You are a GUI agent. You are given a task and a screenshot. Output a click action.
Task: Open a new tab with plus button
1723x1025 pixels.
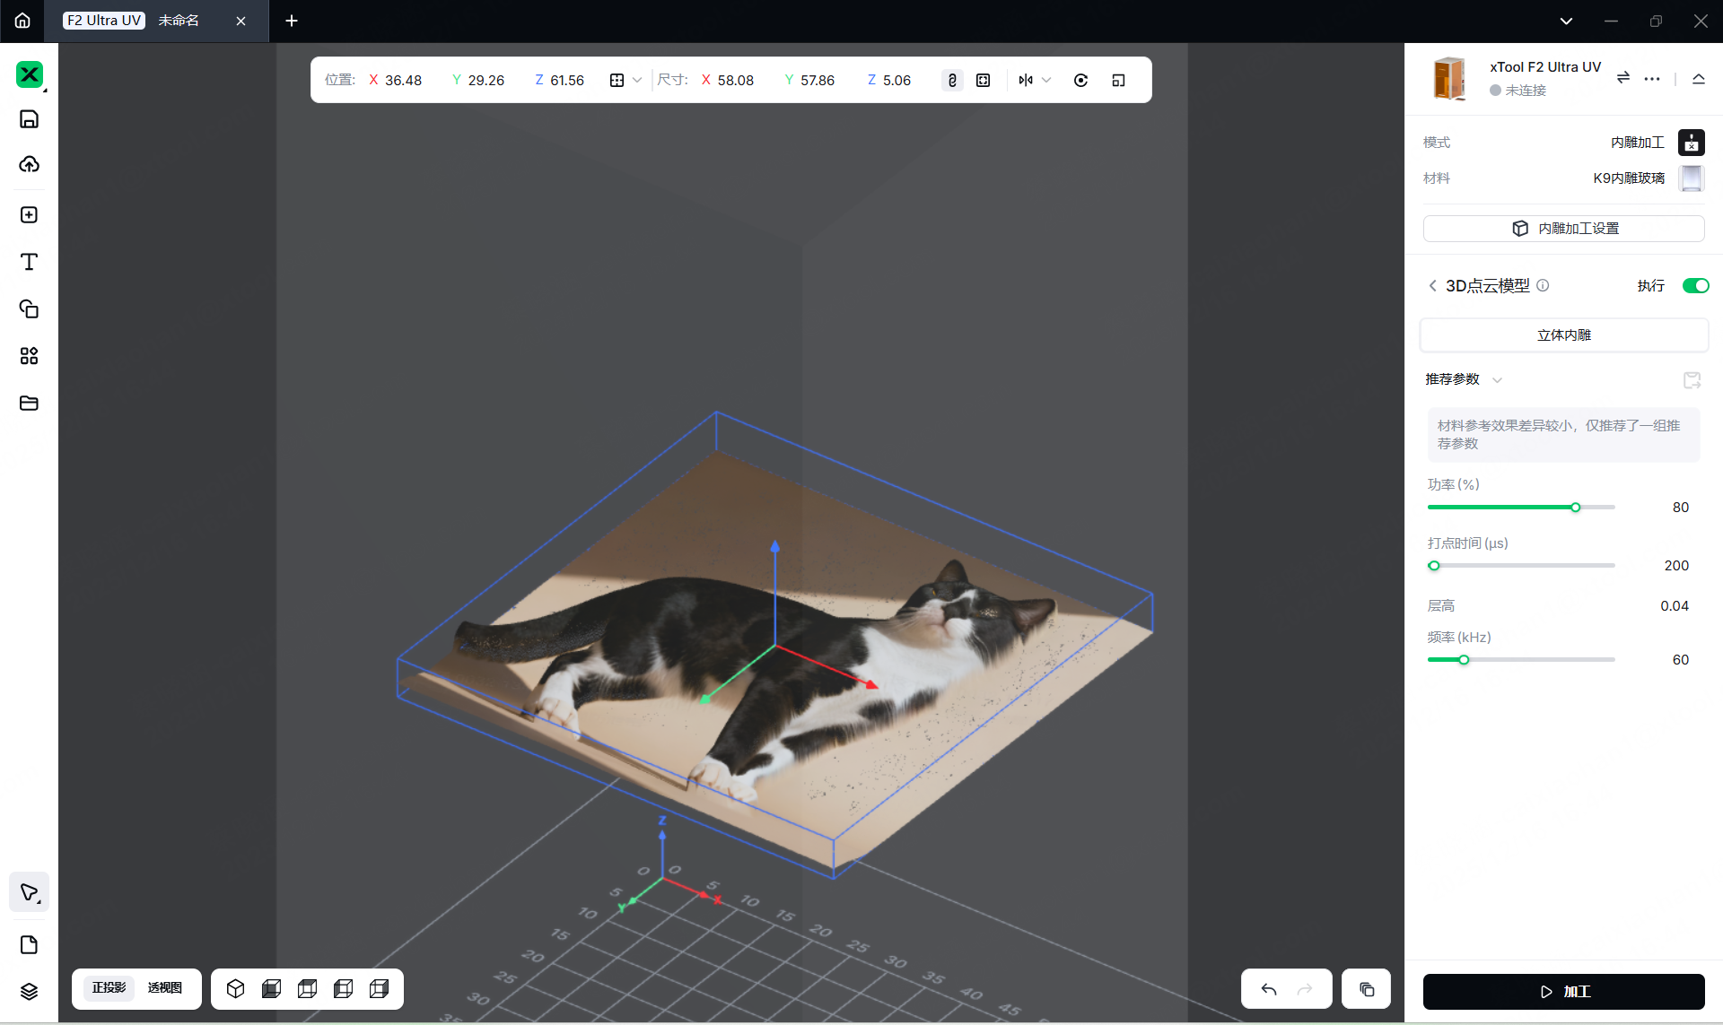(x=292, y=21)
